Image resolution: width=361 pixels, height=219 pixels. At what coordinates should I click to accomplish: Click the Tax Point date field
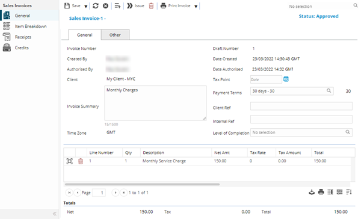(266, 79)
